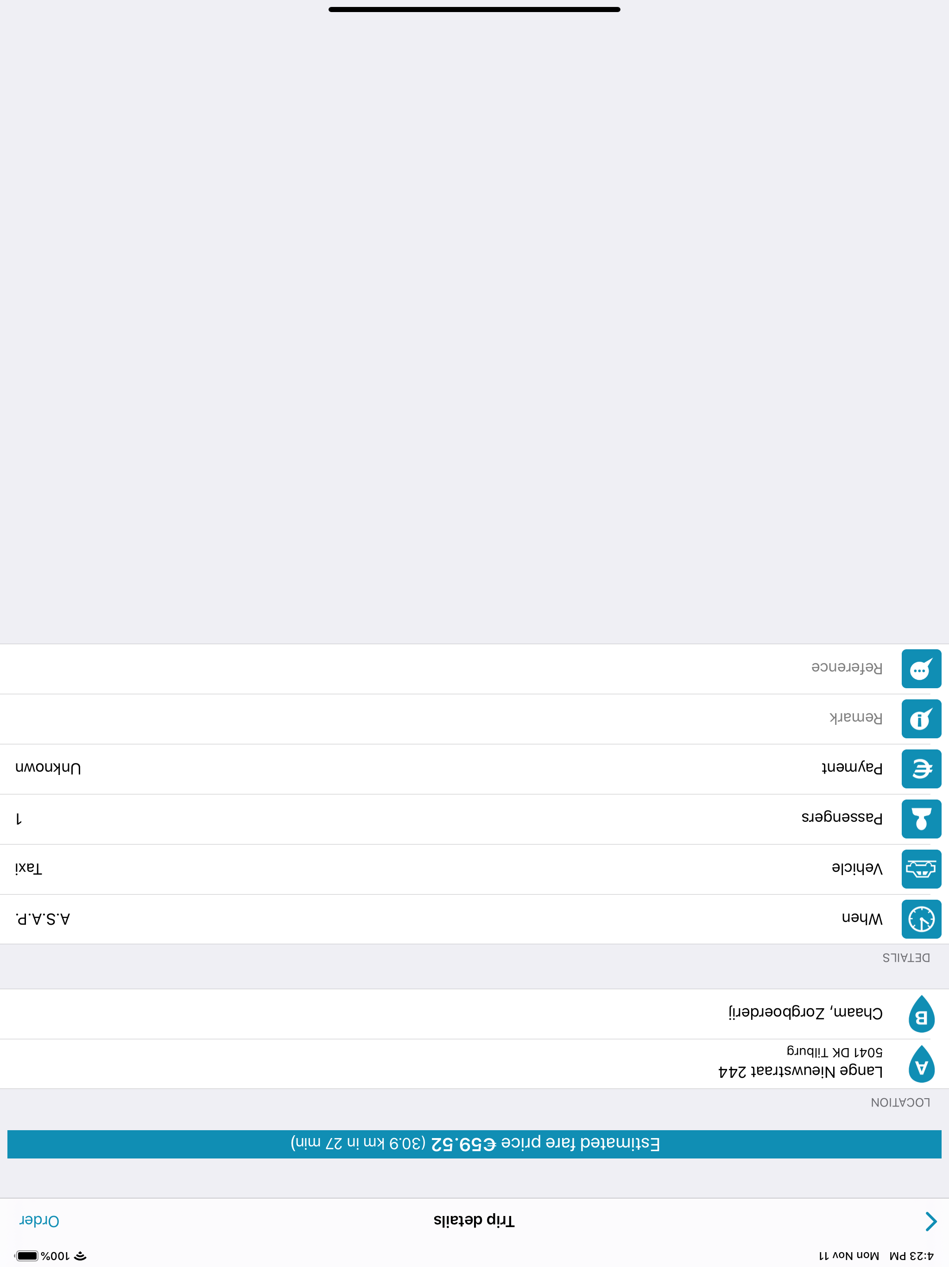Tap the Mon Nov 11 date
This screenshot has width=949, height=1267.
coord(849,1255)
